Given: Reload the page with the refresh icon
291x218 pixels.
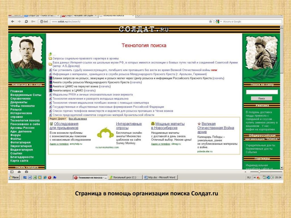Looking at the screenshot, I should click(x=26, y=22).
